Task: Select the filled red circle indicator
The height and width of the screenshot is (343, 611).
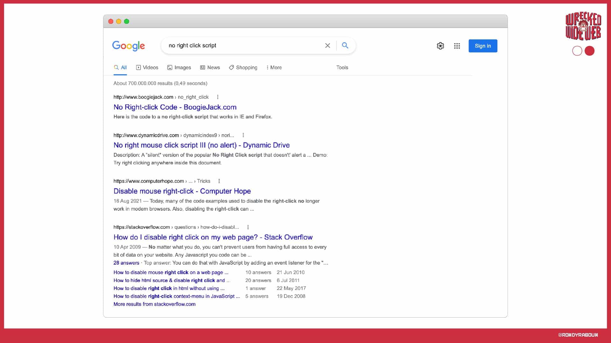Action: (589, 51)
